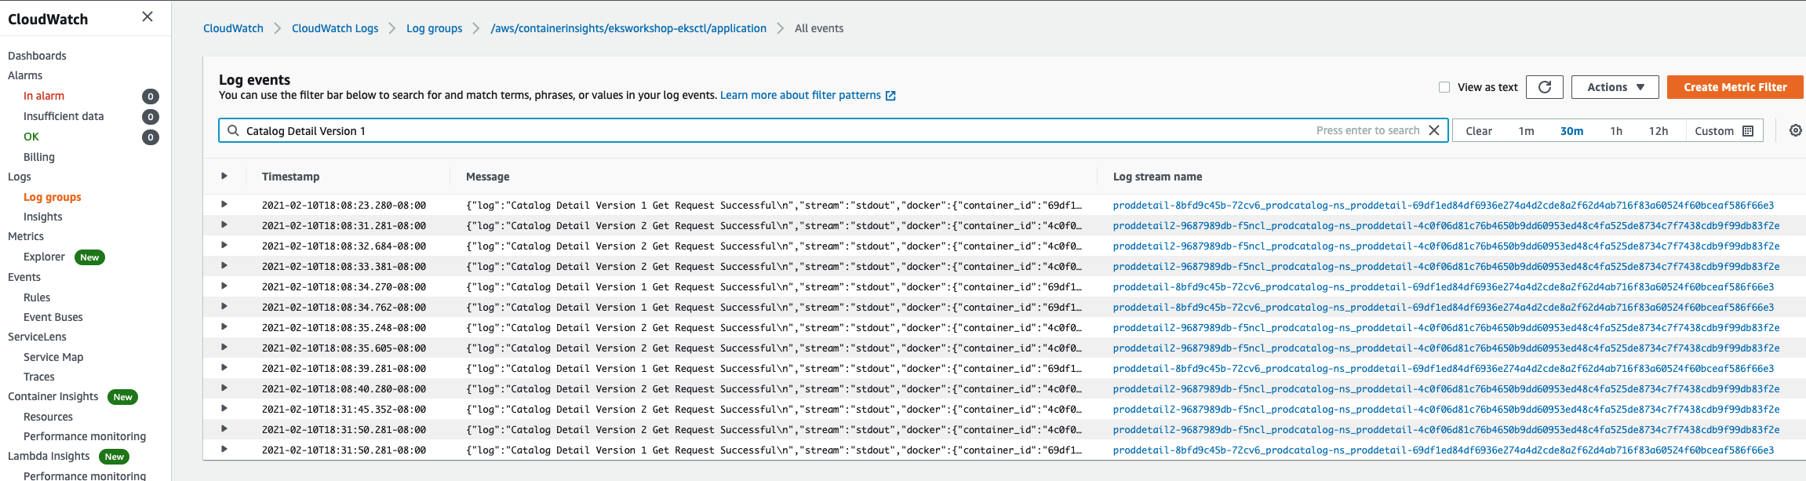This screenshot has height=481, width=1806.
Task: Clear the filter search text
Action: (x=1434, y=130)
